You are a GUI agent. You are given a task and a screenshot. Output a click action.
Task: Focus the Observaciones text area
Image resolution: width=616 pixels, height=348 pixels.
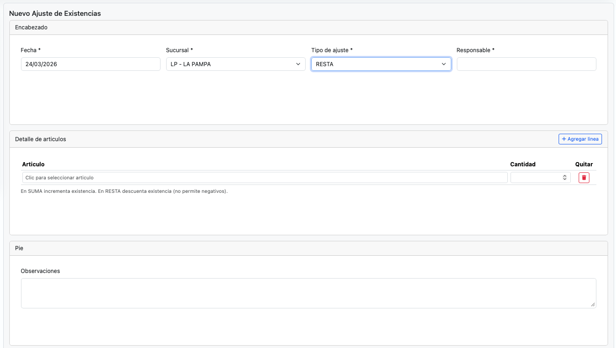[308, 293]
